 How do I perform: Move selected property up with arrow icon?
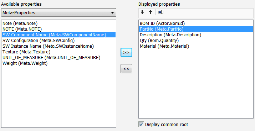(151, 12)
